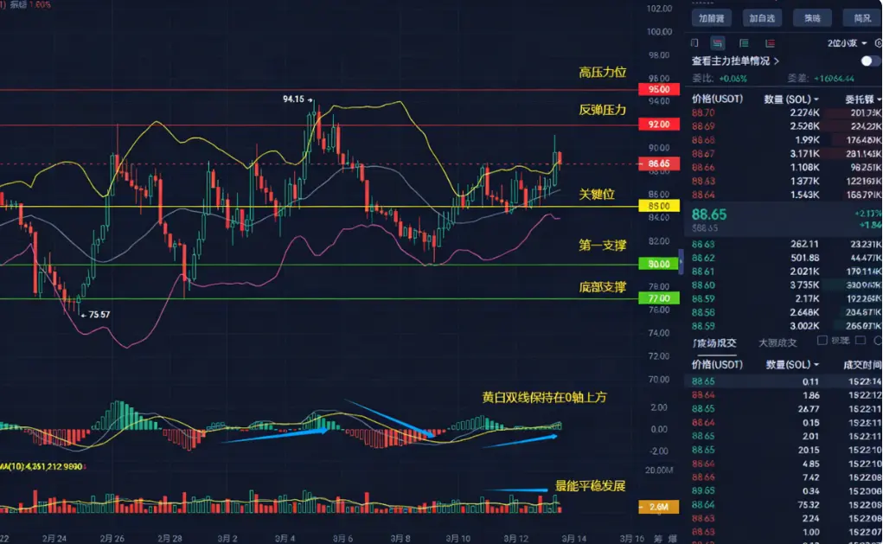883x544 pixels.
Task: Click the 价格(USDT) order book column header
Action: 717,99
